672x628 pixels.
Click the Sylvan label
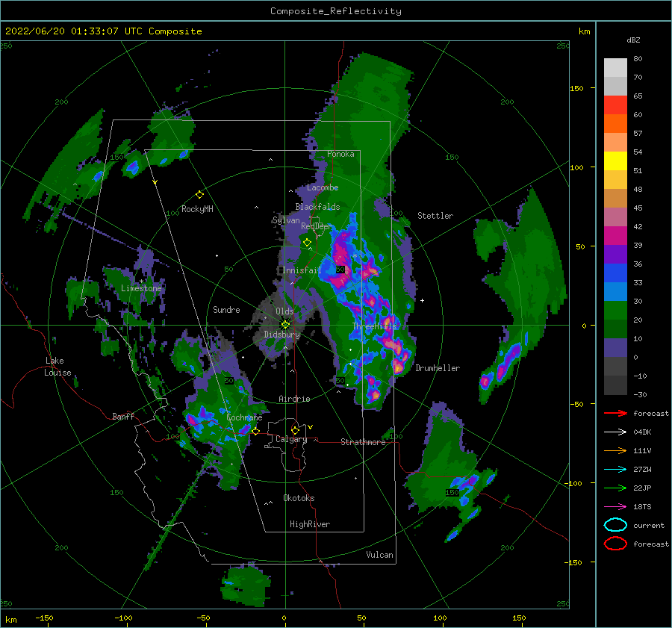tap(286, 220)
